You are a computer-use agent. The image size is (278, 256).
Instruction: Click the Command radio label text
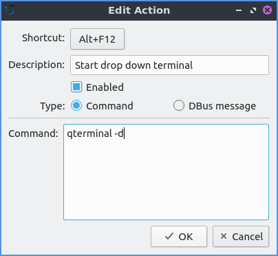tap(109, 106)
